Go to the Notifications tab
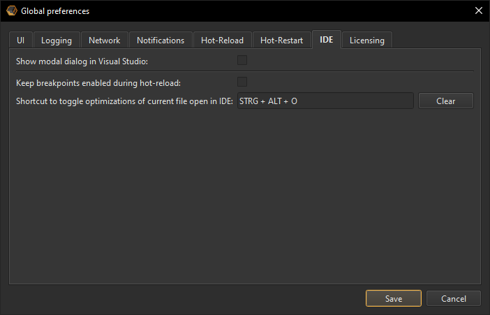The height and width of the screenshot is (315, 490). tap(161, 40)
